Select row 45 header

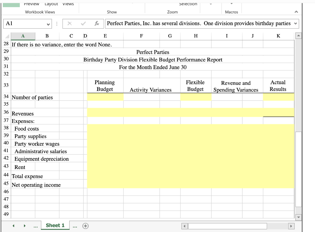click(6, 184)
